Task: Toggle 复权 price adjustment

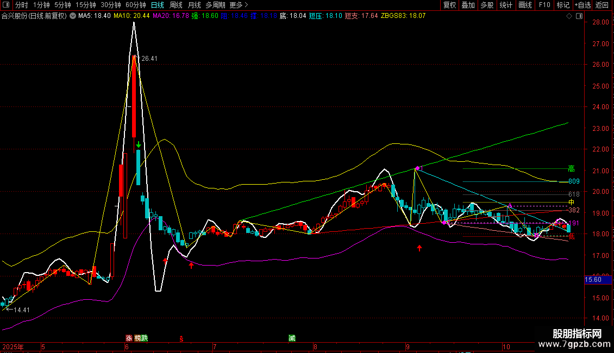Action: 450,5
